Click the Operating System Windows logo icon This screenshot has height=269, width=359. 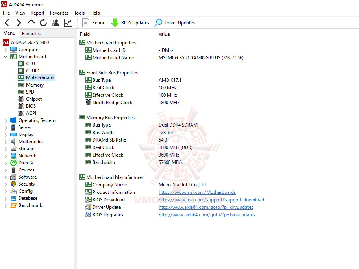click(13, 120)
